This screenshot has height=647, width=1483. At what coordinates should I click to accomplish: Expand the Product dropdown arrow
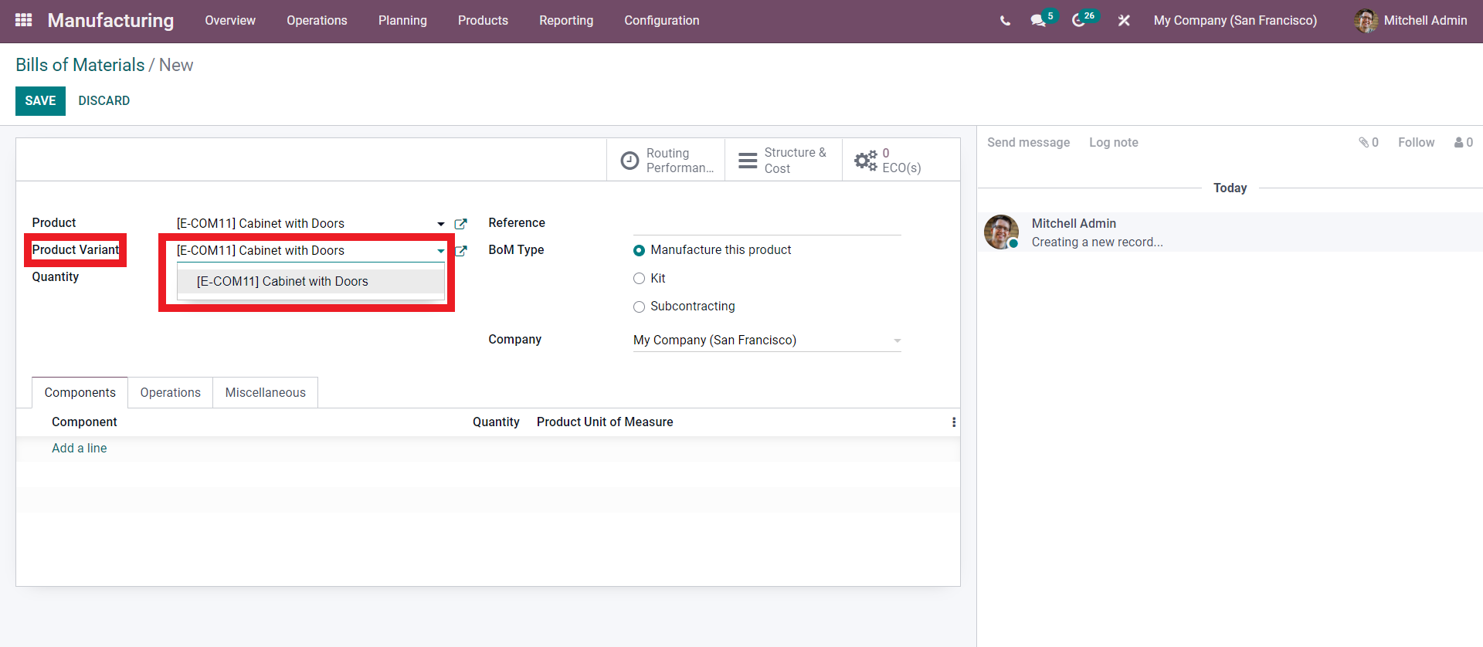point(441,224)
